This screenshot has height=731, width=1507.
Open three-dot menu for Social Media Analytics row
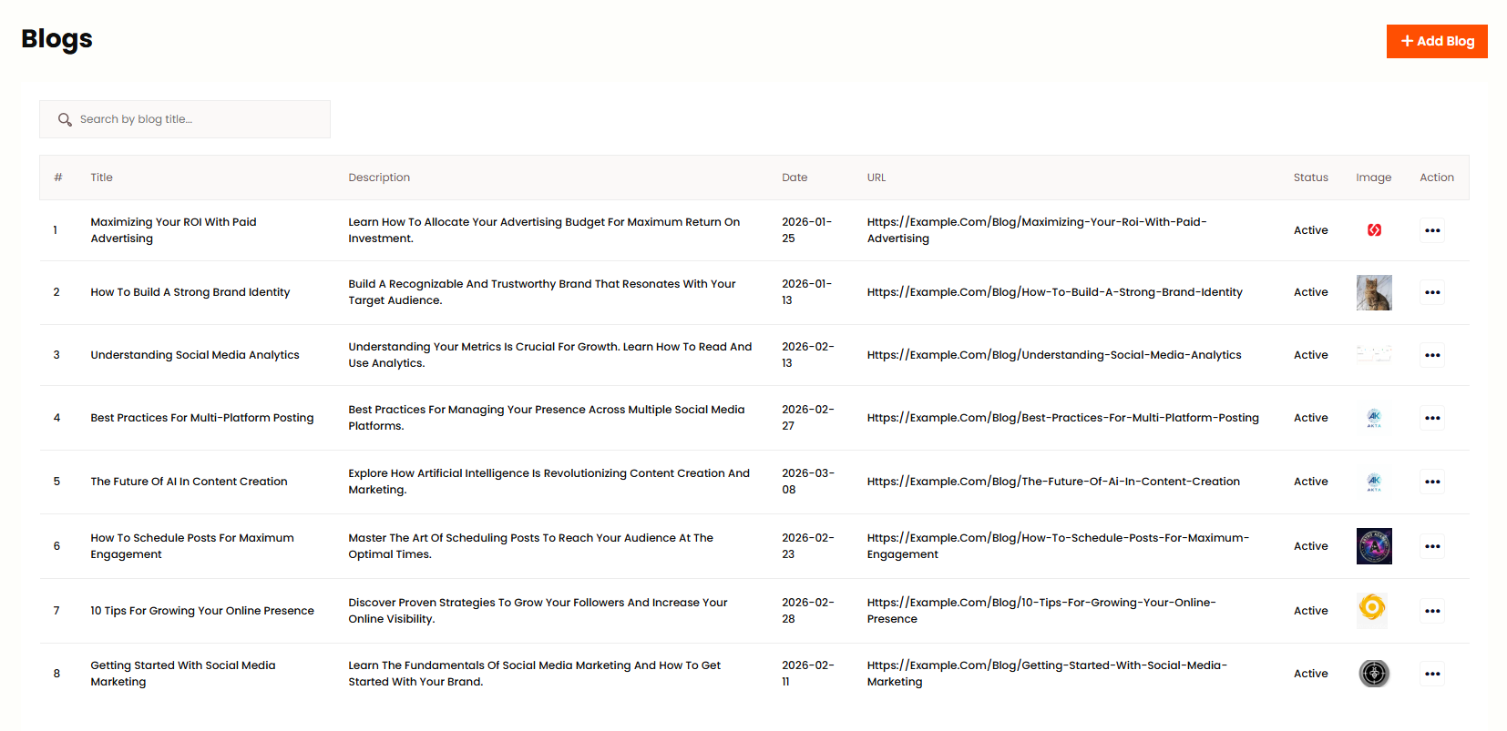click(x=1431, y=355)
